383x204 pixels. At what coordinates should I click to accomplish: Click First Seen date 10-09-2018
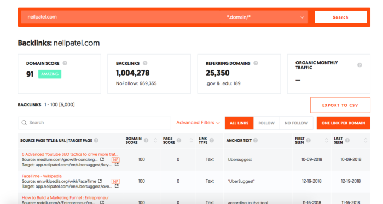point(312,159)
